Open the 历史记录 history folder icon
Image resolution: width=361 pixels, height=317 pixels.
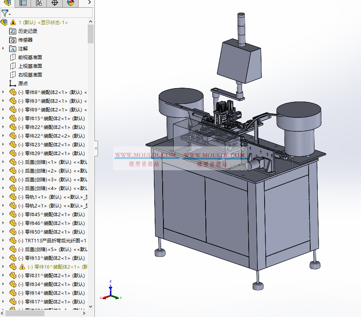click(x=11, y=31)
